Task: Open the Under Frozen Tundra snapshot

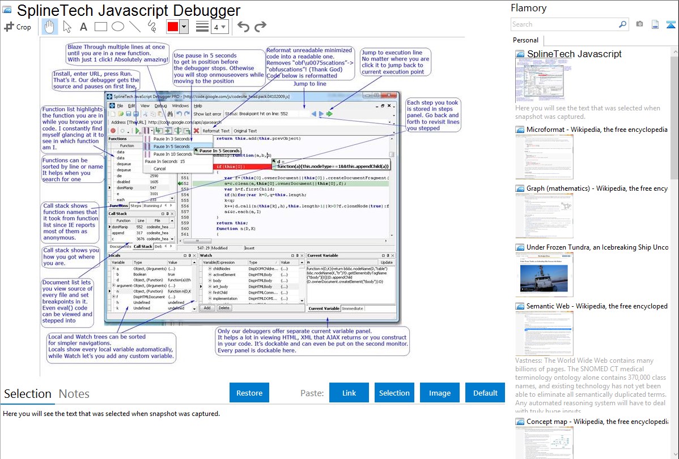Action: (597, 247)
